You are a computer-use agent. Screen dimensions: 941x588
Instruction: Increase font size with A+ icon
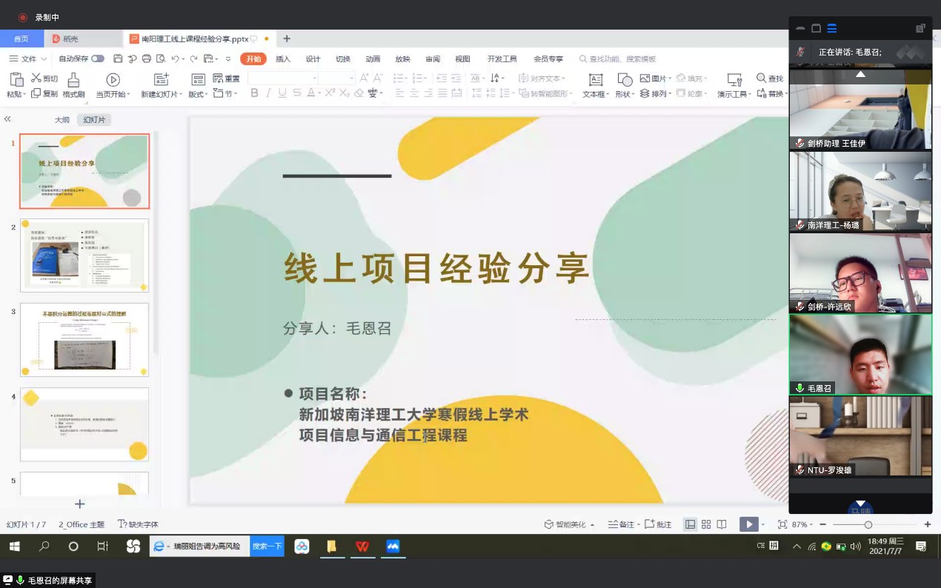click(364, 78)
